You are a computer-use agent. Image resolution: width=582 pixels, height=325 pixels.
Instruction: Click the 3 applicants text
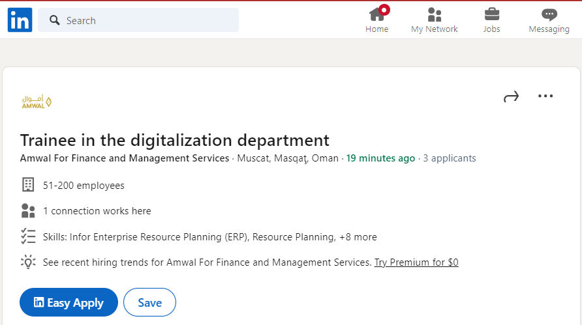tap(450, 158)
